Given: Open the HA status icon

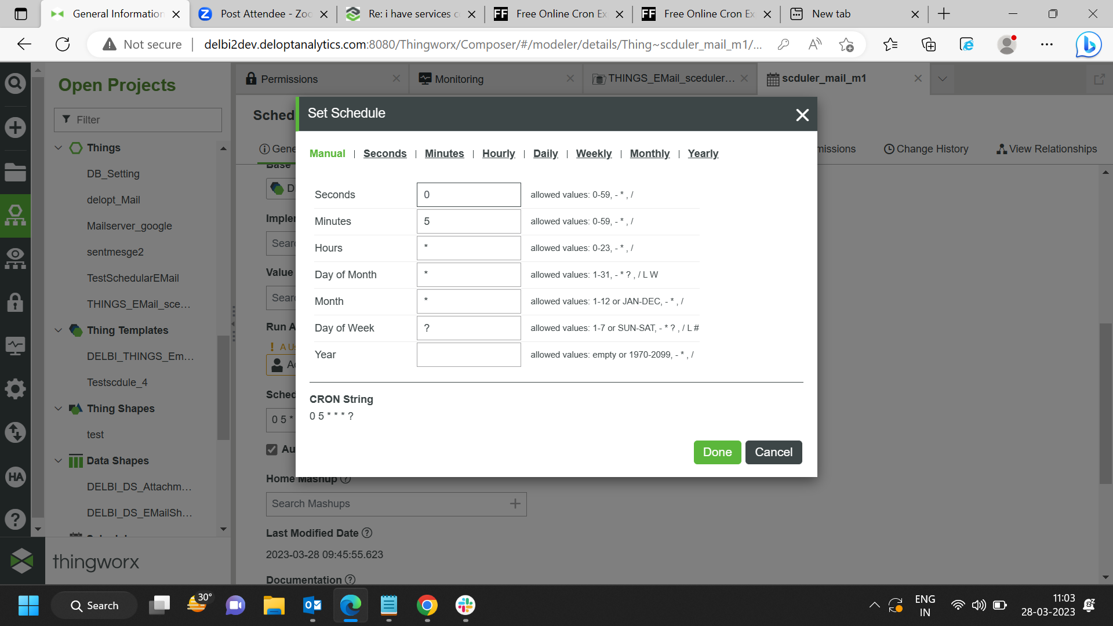Looking at the screenshot, I should coord(15,477).
